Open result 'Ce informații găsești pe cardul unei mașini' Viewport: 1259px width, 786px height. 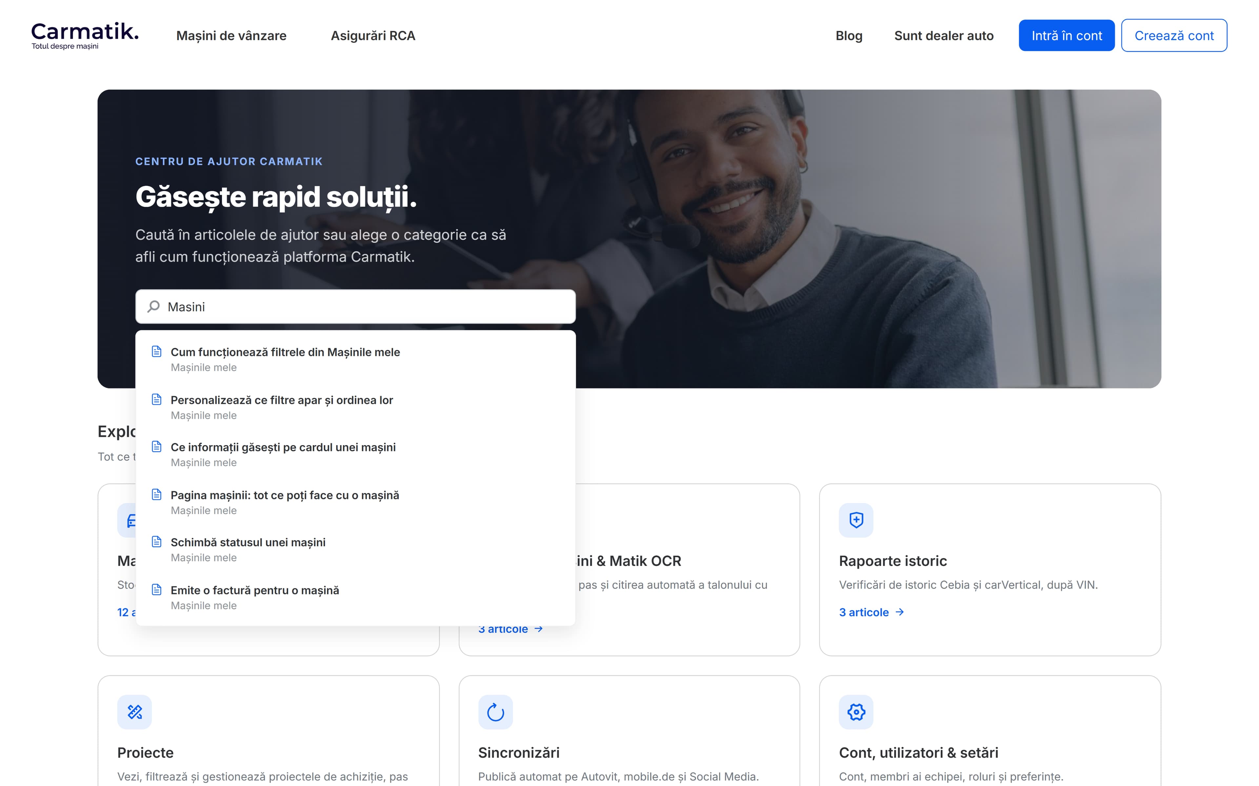click(x=355, y=454)
